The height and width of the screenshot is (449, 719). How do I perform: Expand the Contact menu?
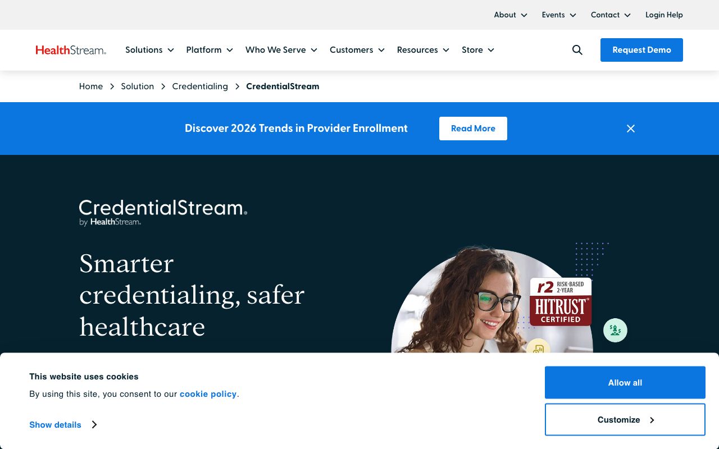click(611, 15)
